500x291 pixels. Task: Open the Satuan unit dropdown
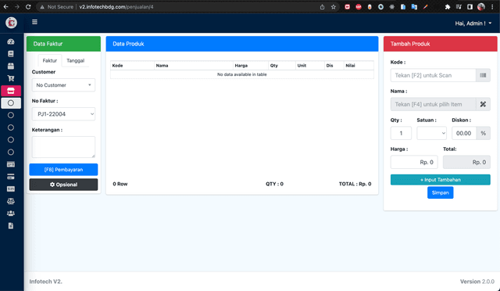[431, 133]
